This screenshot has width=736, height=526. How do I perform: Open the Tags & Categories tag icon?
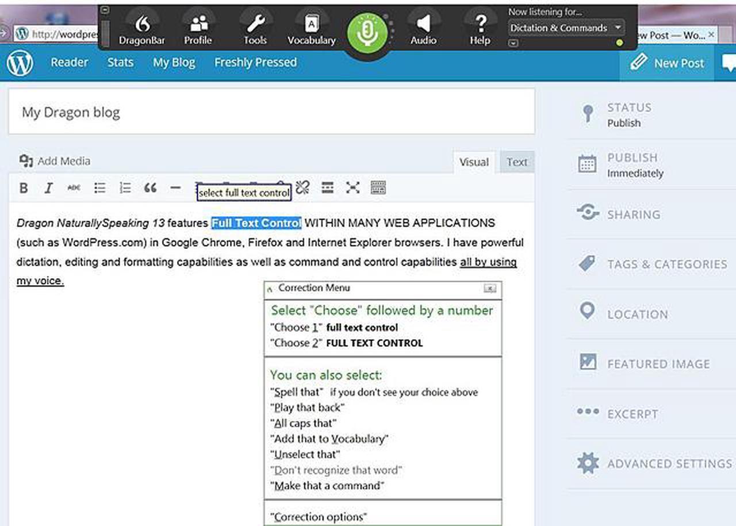(x=587, y=263)
